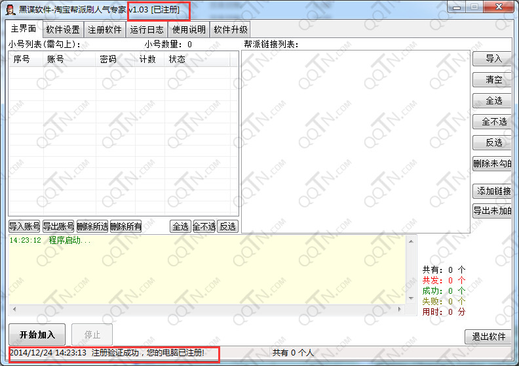519x366 pixels.
Task: Click 删除未勾的 button
Action: (x=492, y=163)
